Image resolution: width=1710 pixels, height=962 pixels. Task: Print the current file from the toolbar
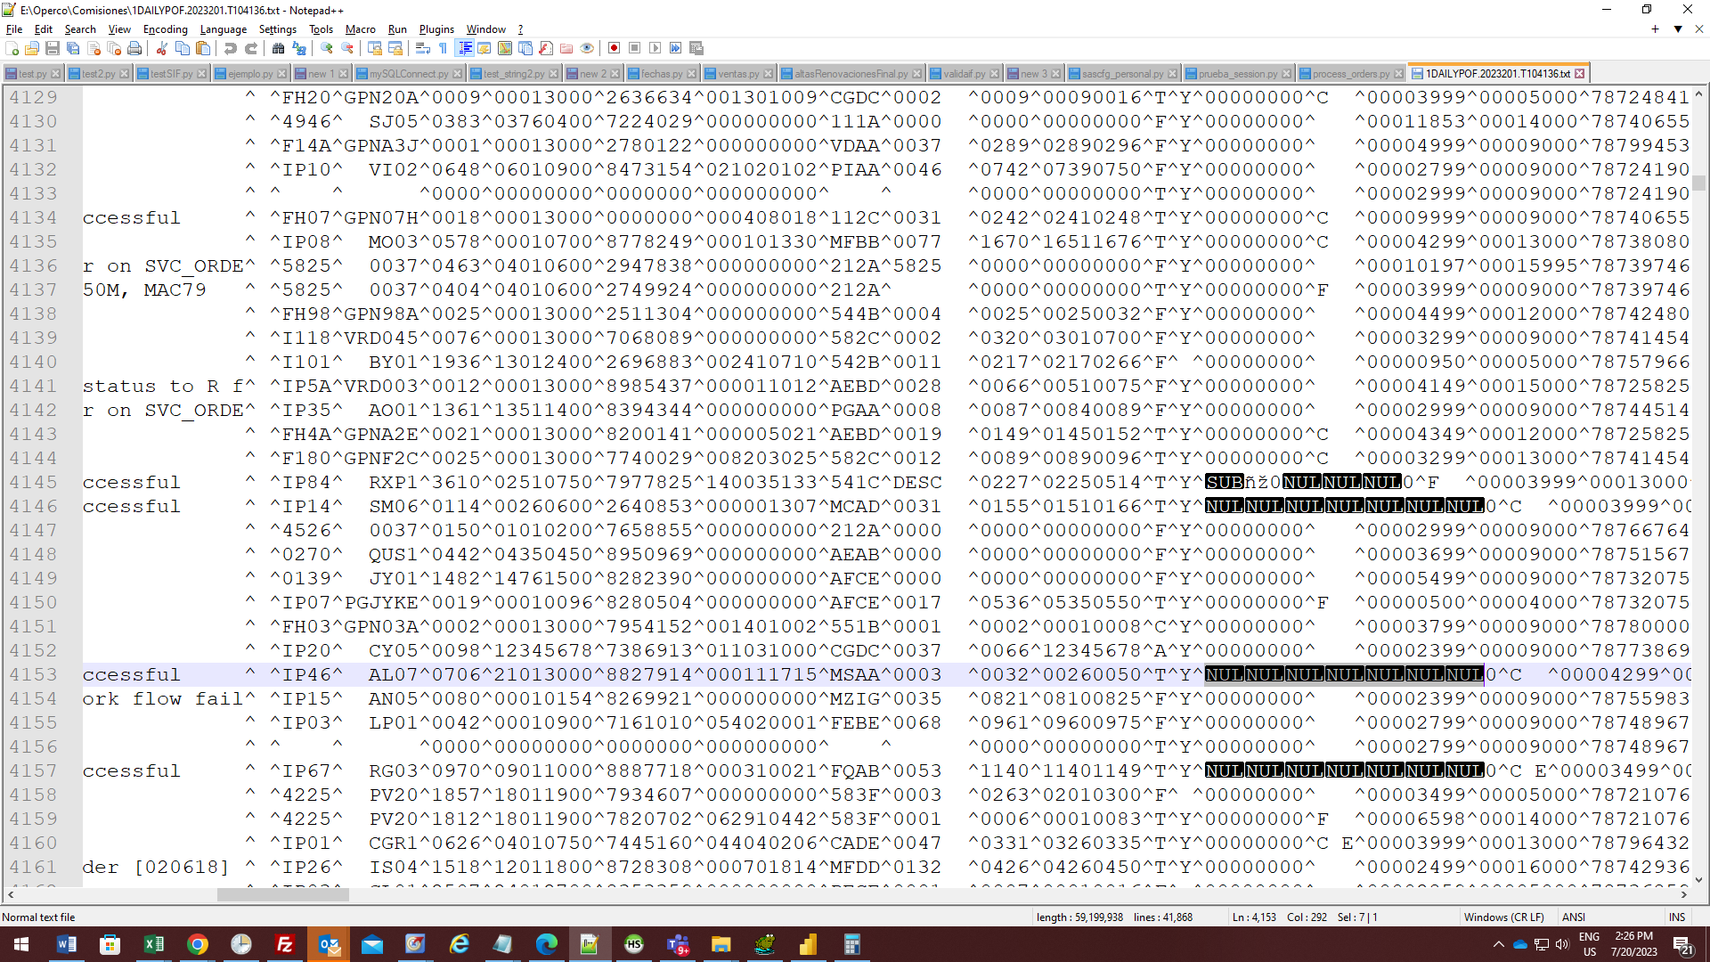click(x=134, y=48)
